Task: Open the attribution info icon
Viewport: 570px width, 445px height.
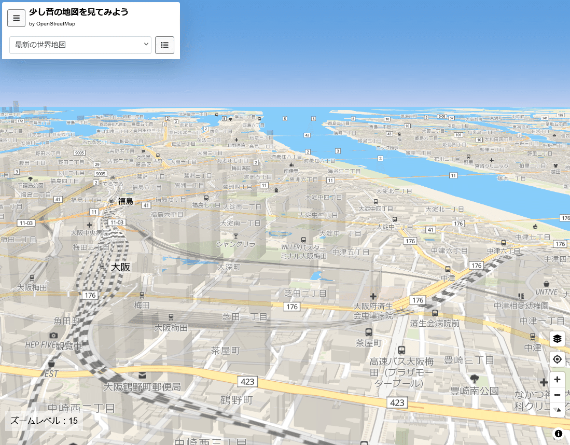Action: click(558, 433)
